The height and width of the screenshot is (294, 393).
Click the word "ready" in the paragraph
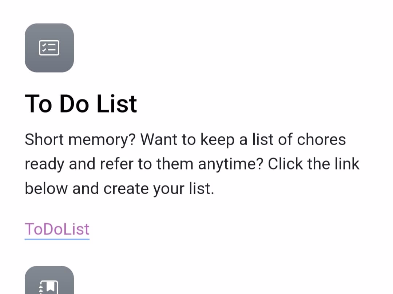(x=44, y=165)
